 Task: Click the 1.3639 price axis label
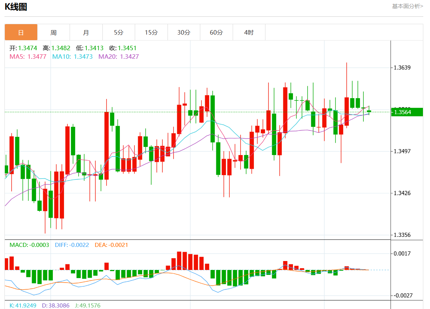(x=402, y=68)
